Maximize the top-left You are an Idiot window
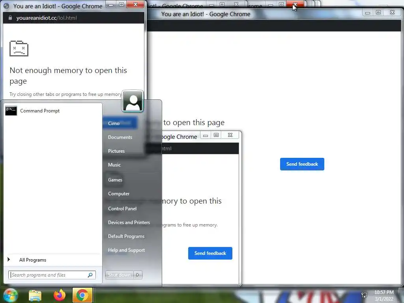This screenshot has height=303, width=404. [x=122, y=4]
